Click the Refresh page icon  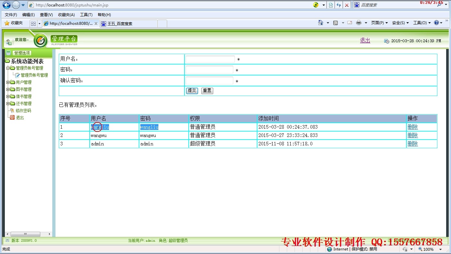point(339,5)
